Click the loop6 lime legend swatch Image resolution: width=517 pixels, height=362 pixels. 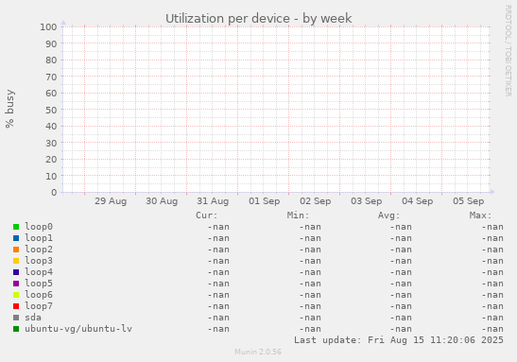pyautogui.click(x=16, y=295)
